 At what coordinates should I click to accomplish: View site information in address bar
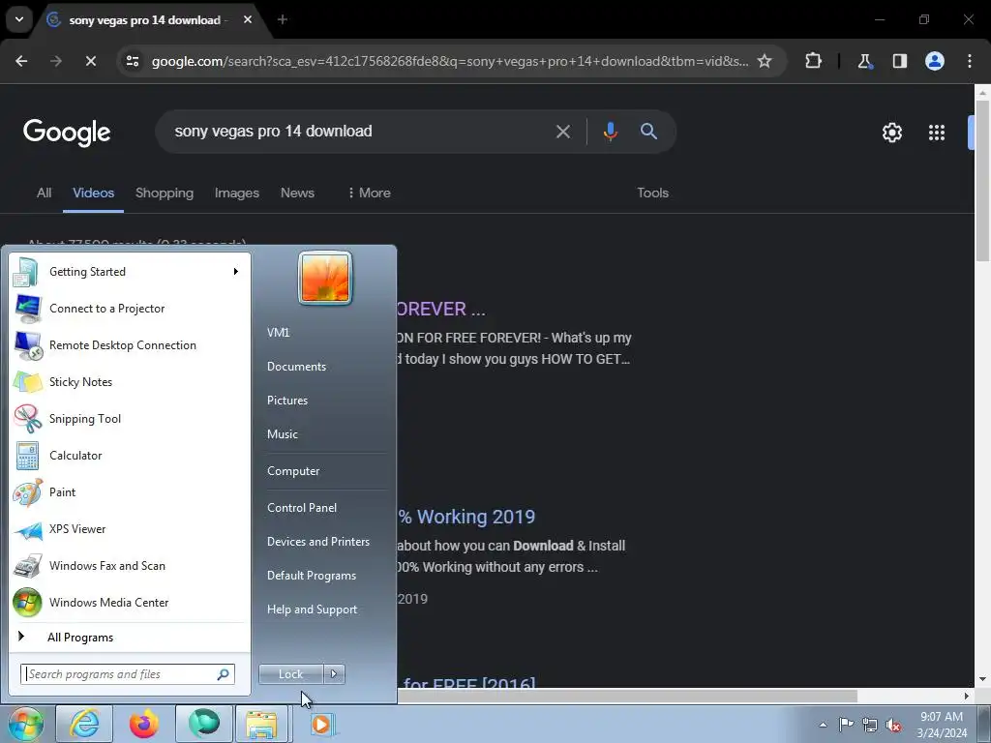133,61
